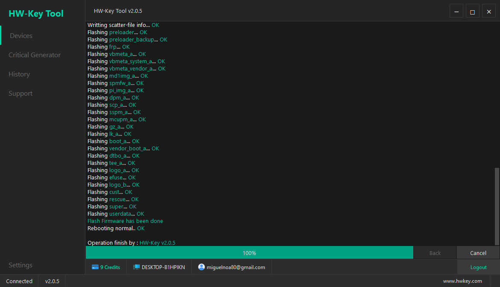The height and width of the screenshot is (287, 500).
Task: Logout from miguelnoa80@gmail.com account
Action: click(478, 267)
